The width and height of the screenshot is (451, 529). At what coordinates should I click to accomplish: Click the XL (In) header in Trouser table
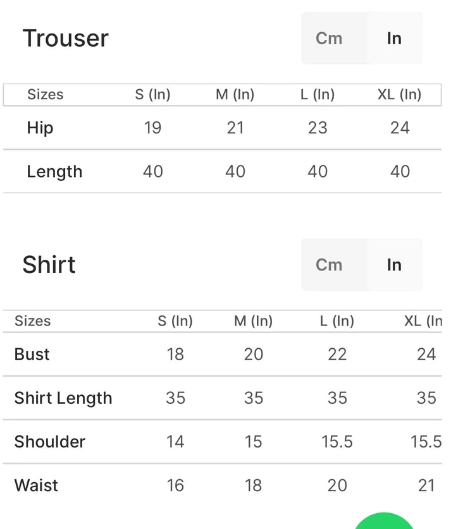399,94
